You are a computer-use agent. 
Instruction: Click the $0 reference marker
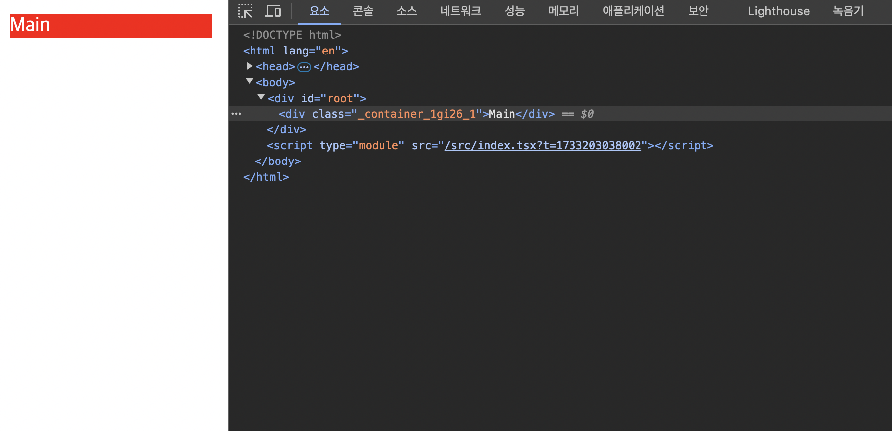(587, 114)
